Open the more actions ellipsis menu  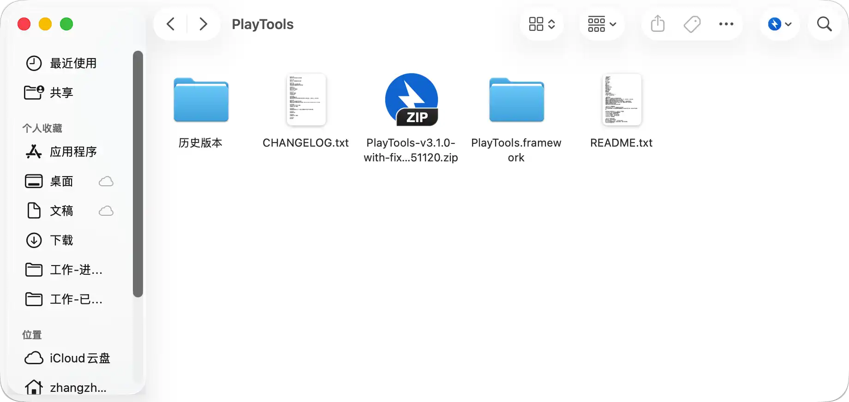[x=726, y=24]
